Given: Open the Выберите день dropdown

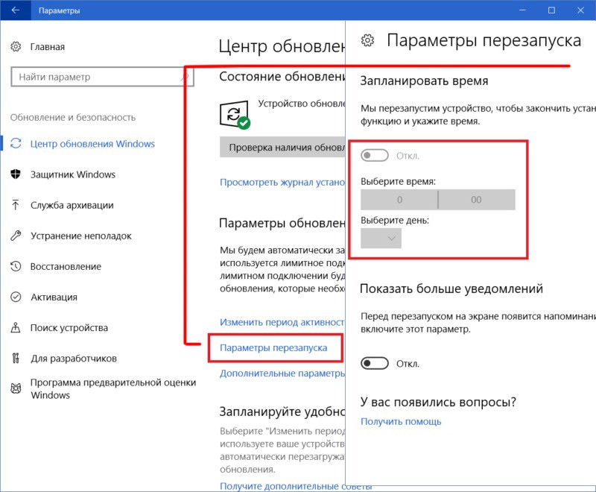Looking at the screenshot, I should 381,239.
